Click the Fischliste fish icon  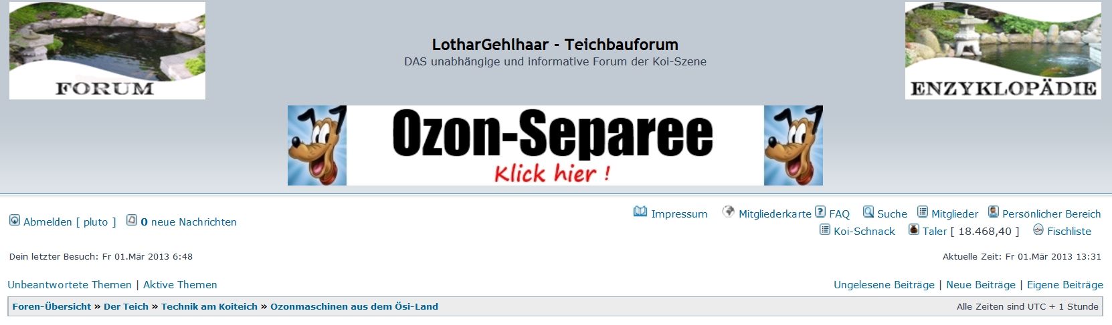tap(1038, 230)
